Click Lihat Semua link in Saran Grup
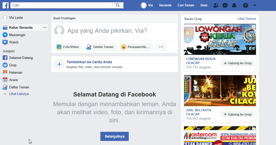 [247, 19]
